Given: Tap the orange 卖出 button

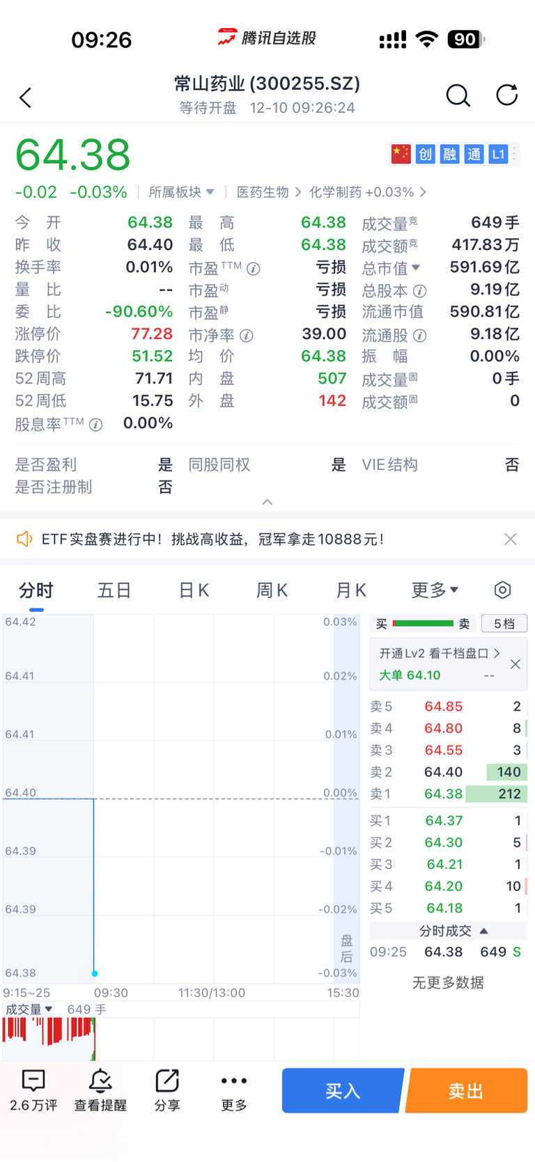Looking at the screenshot, I should pos(467,1090).
